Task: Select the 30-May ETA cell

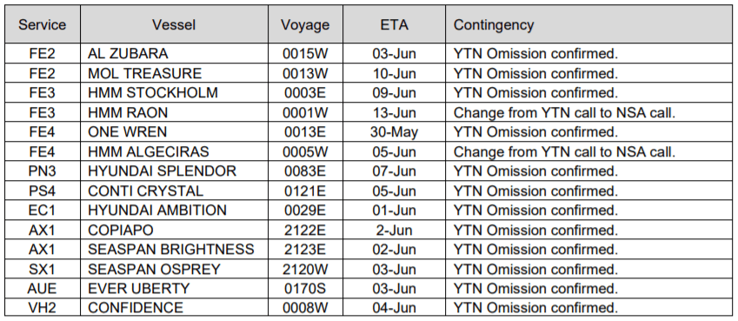Action: click(394, 132)
